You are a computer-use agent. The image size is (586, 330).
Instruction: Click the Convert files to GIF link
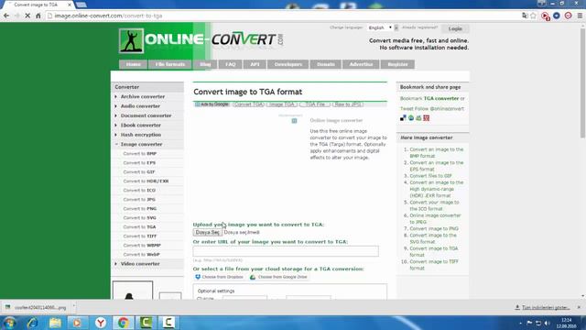pyautogui.click(x=430, y=176)
